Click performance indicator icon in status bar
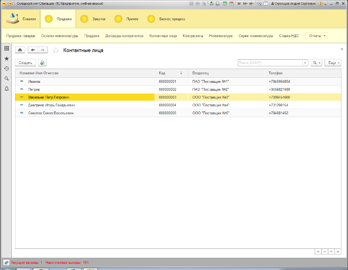The height and width of the screenshot is (270, 348). (6, 262)
